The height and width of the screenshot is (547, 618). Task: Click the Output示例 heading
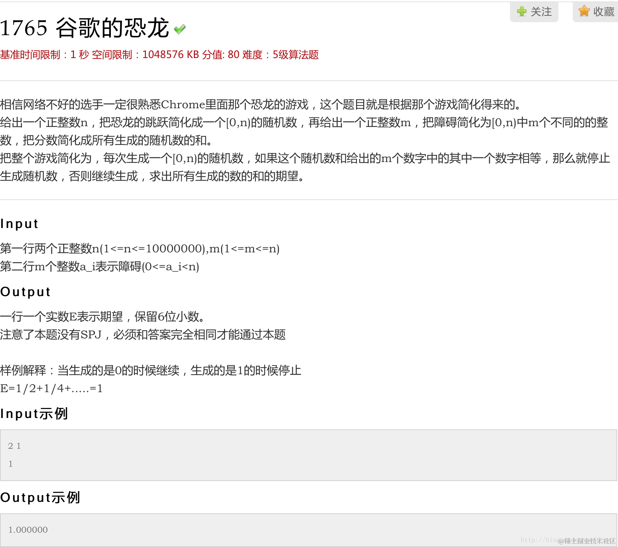40,498
